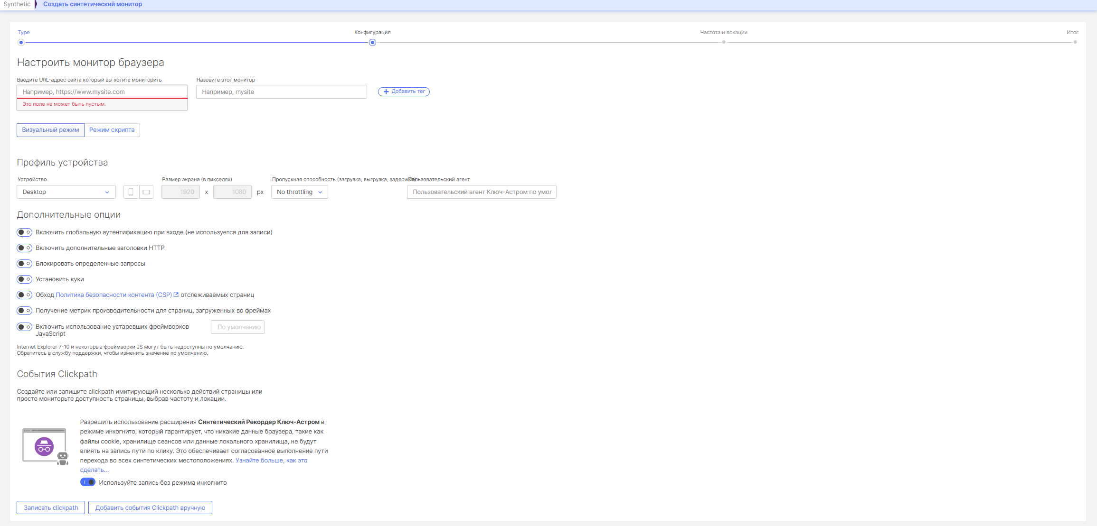Switch to Режим скрипта tab
Screen dimensions: 1097x526
[x=112, y=130]
